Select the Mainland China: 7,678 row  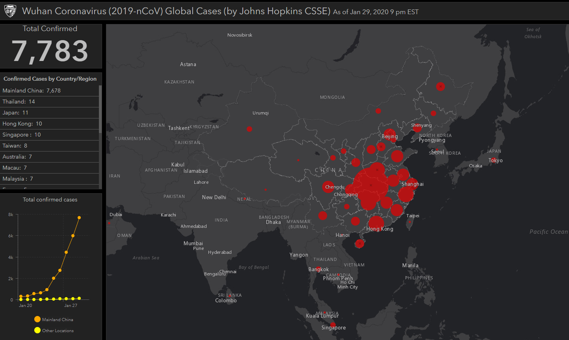49,91
